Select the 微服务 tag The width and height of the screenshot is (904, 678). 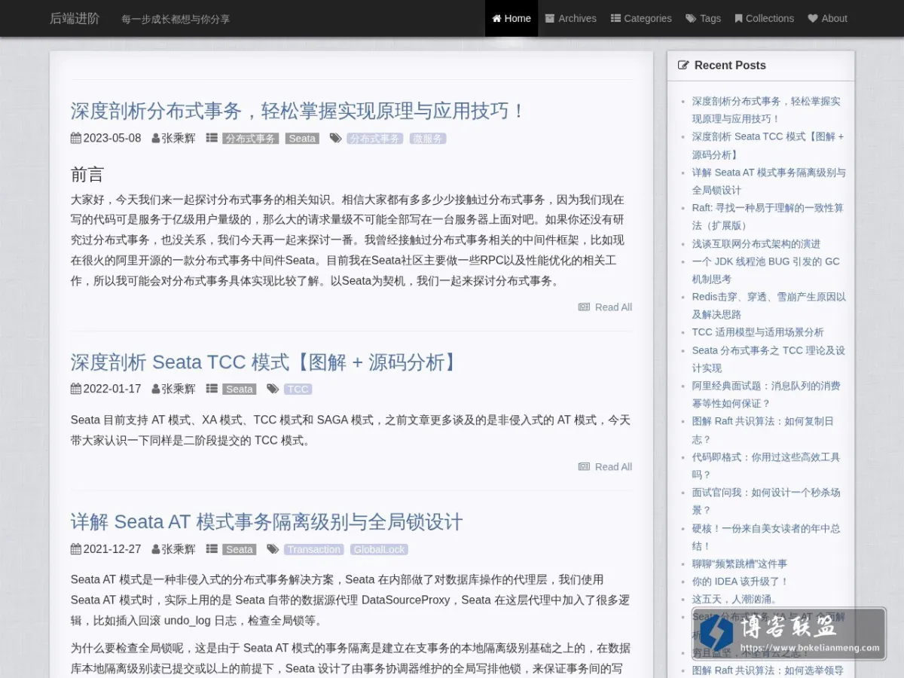428,139
